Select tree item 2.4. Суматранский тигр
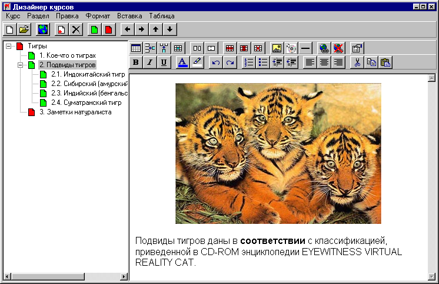This screenshot has width=439, height=284. (x=87, y=103)
